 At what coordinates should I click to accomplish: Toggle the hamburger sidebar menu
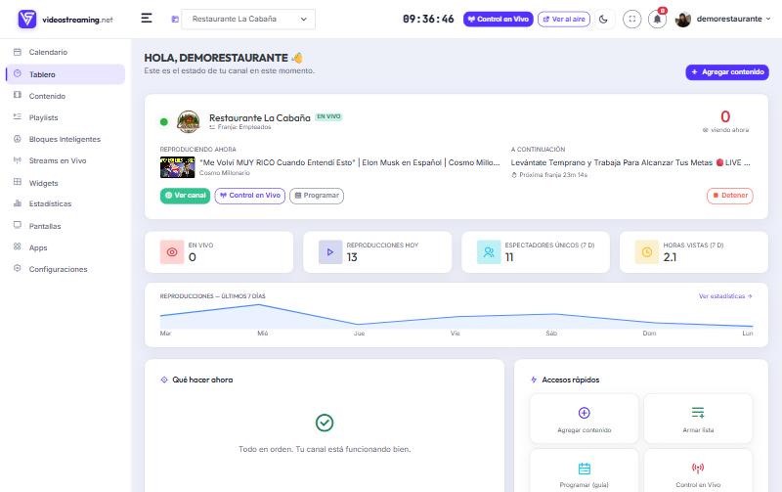click(146, 19)
